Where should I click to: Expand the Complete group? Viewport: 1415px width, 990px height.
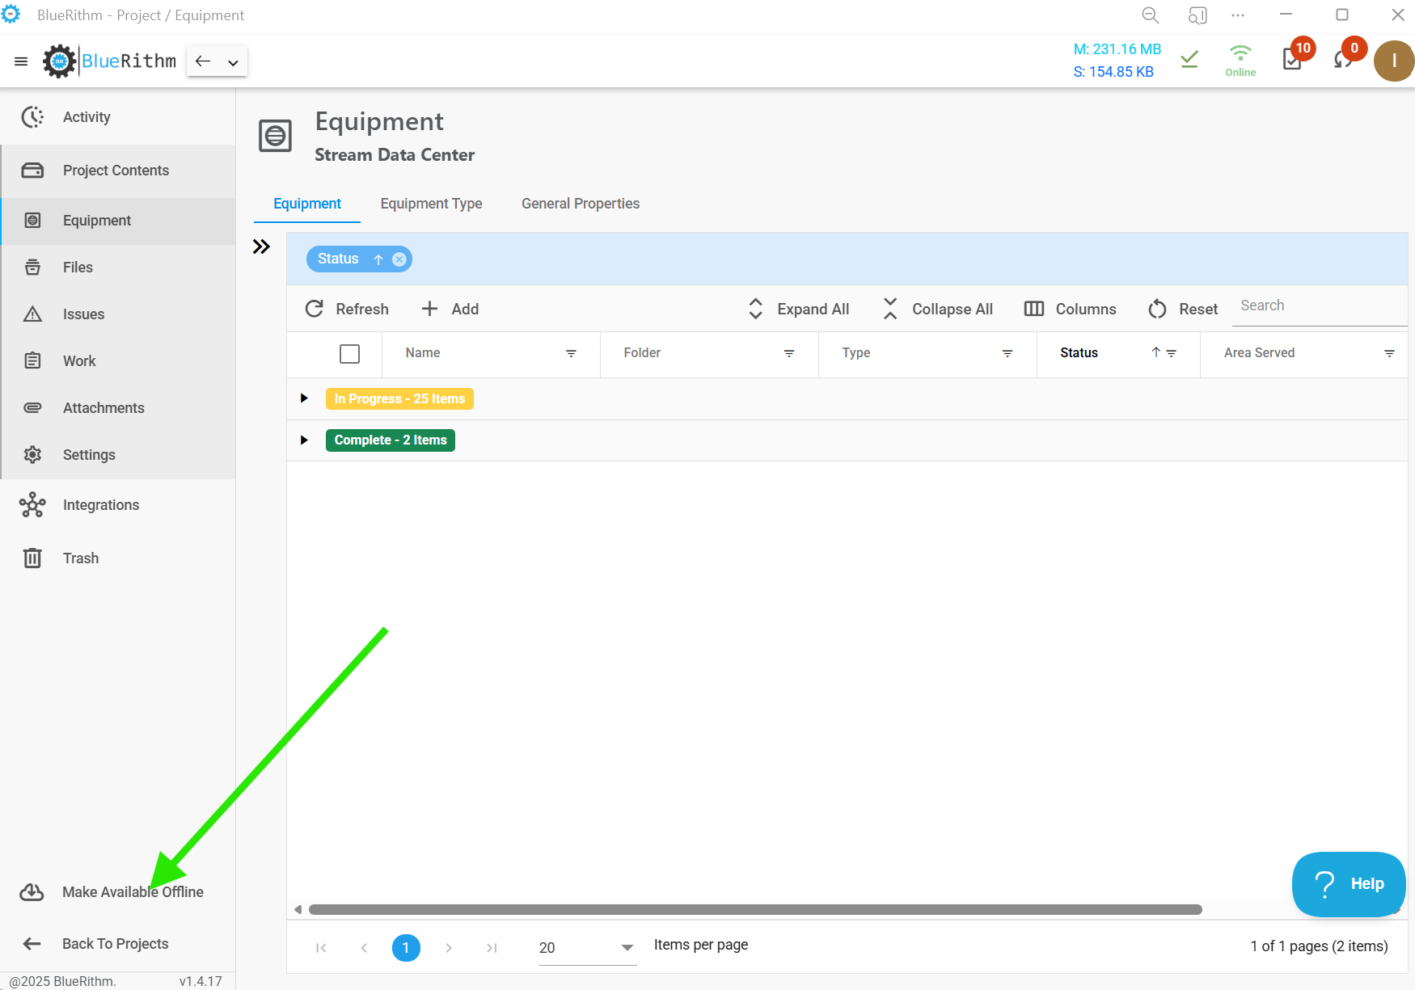pos(304,440)
